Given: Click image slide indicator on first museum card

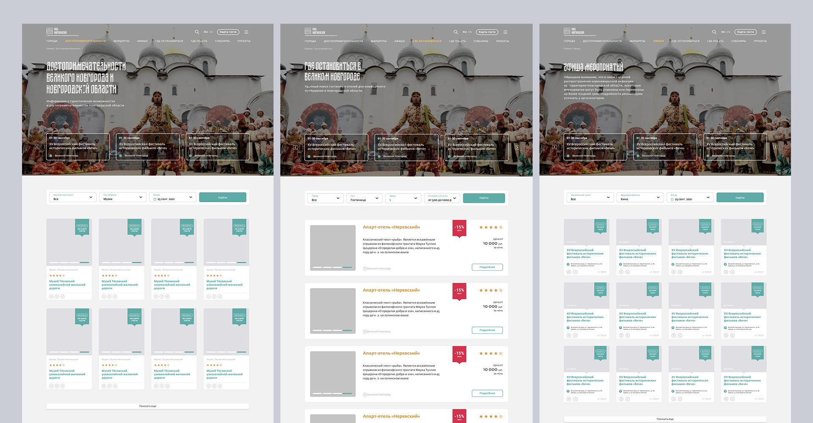Looking at the screenshot, I should [x=69, y=262].
